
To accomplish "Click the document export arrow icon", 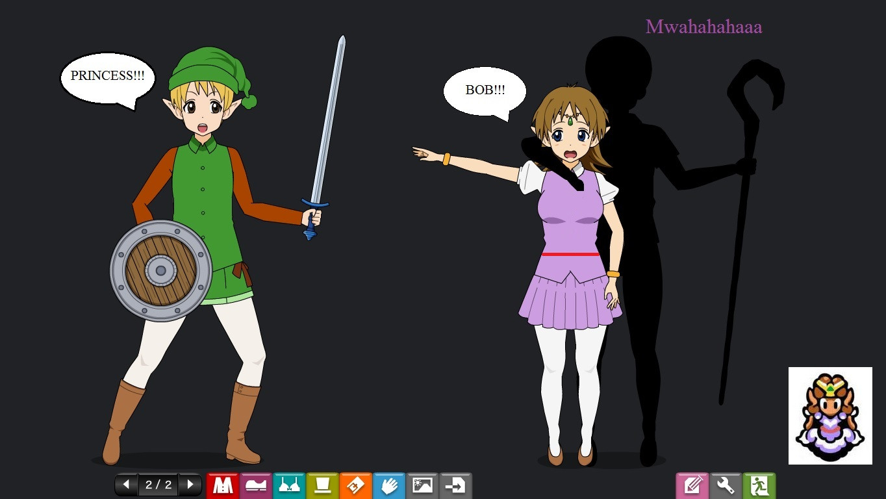I will coord(455,485).
